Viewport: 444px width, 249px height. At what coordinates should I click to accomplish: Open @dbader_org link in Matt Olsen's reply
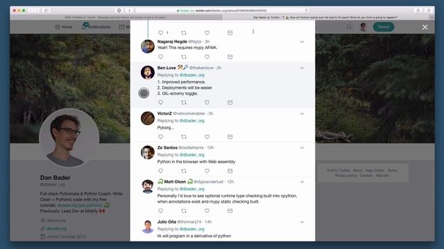pyautogui.click(x=192, y=189)
